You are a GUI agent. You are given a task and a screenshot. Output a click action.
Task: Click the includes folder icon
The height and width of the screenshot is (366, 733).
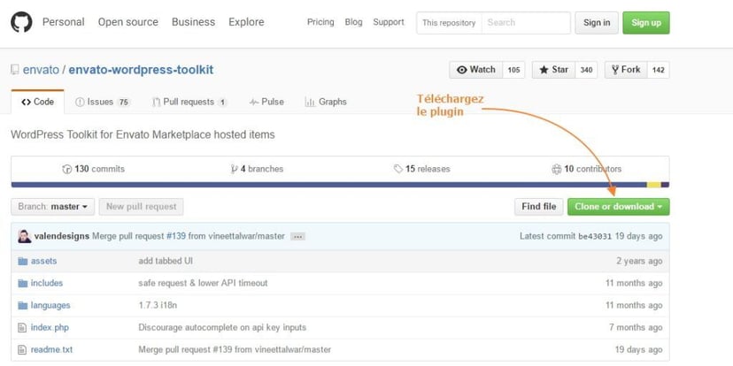[x=22, y=283]
